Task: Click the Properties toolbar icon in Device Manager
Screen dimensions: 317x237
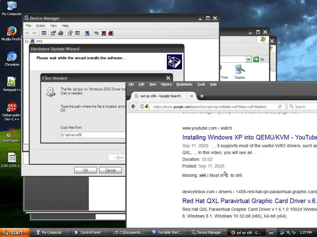Action: [53, 33]
